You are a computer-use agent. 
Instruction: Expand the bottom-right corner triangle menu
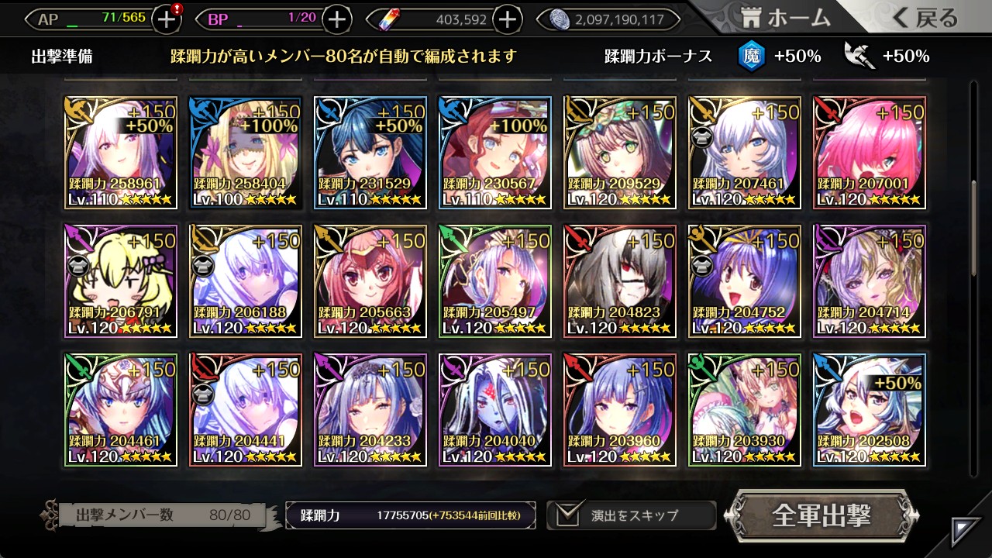tap(966, 532)
